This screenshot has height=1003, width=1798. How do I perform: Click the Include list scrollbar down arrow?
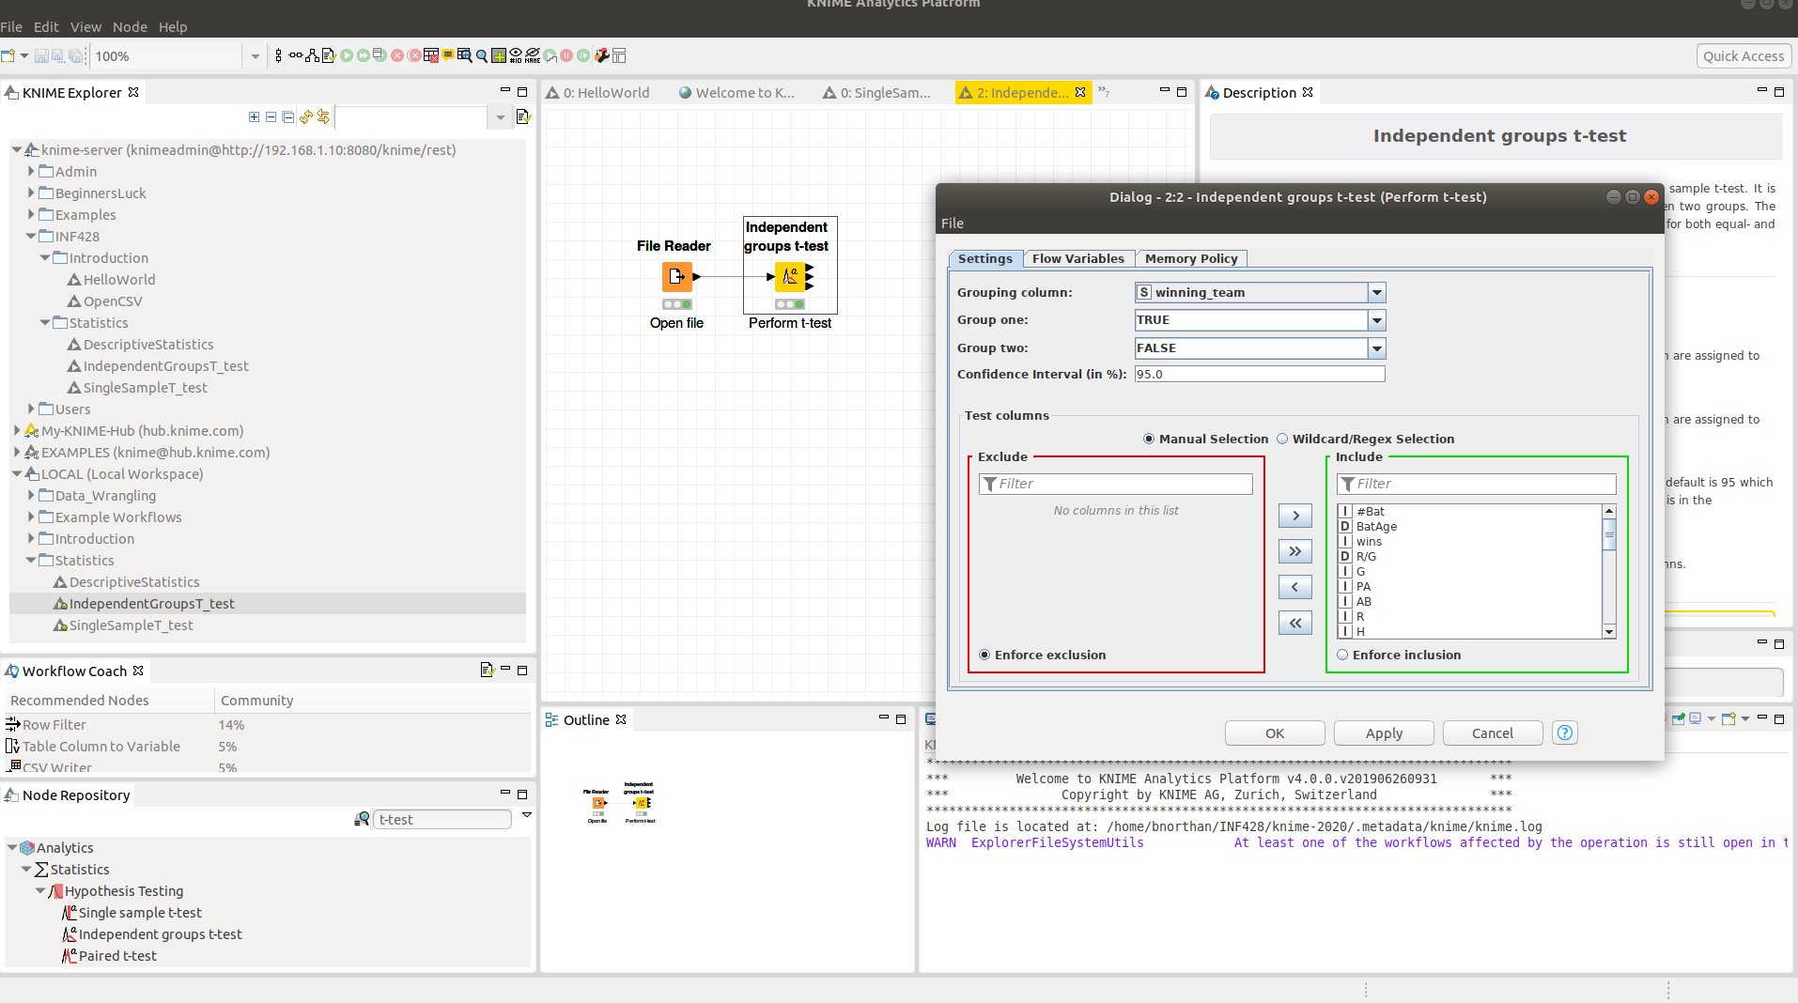coord(1609,632)
